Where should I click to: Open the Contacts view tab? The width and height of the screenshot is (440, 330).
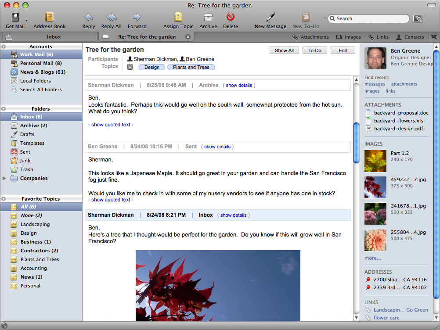click(410, 37)
